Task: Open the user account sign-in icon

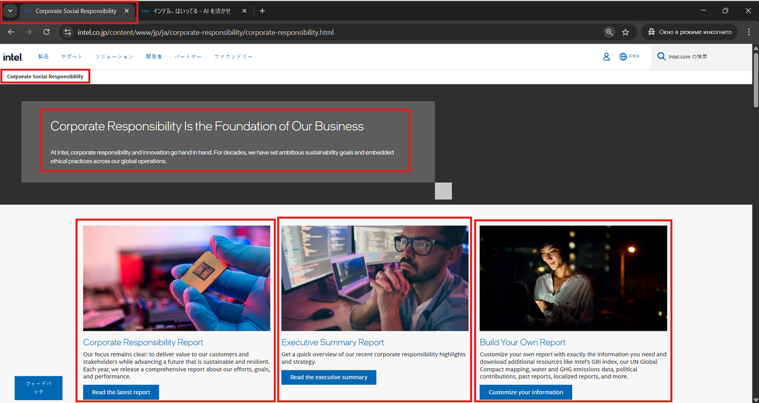Action: pos(606,57)
